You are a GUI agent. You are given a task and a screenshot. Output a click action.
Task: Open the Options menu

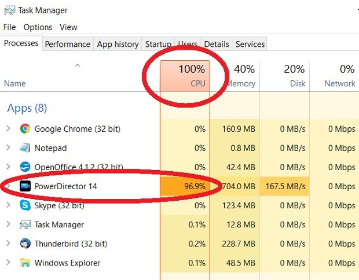tap(38, 27)
